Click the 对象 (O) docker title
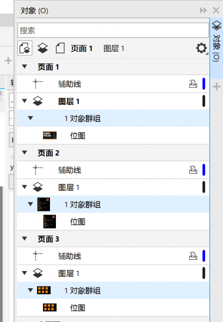Screen dimensions: 223x322 (x=34, y=11)
